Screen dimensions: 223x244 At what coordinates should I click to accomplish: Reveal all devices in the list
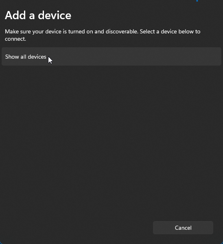click(x=111, y=57)
